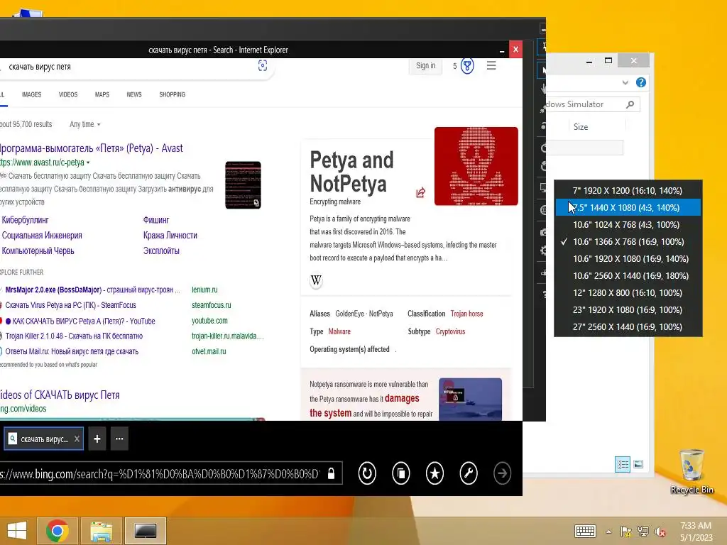Click the search magnifier in Explorer search box

[630, 104]
